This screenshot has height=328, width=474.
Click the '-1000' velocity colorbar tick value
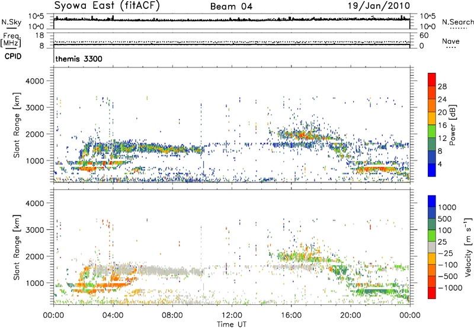tap(450, 288)
